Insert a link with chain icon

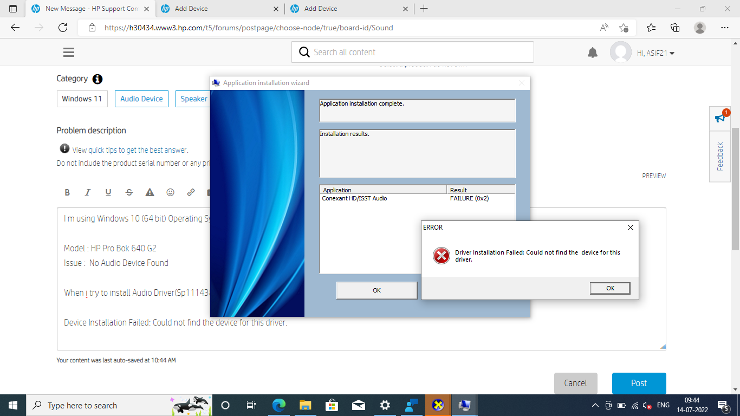pyautogui.click(x=191, y=192)
